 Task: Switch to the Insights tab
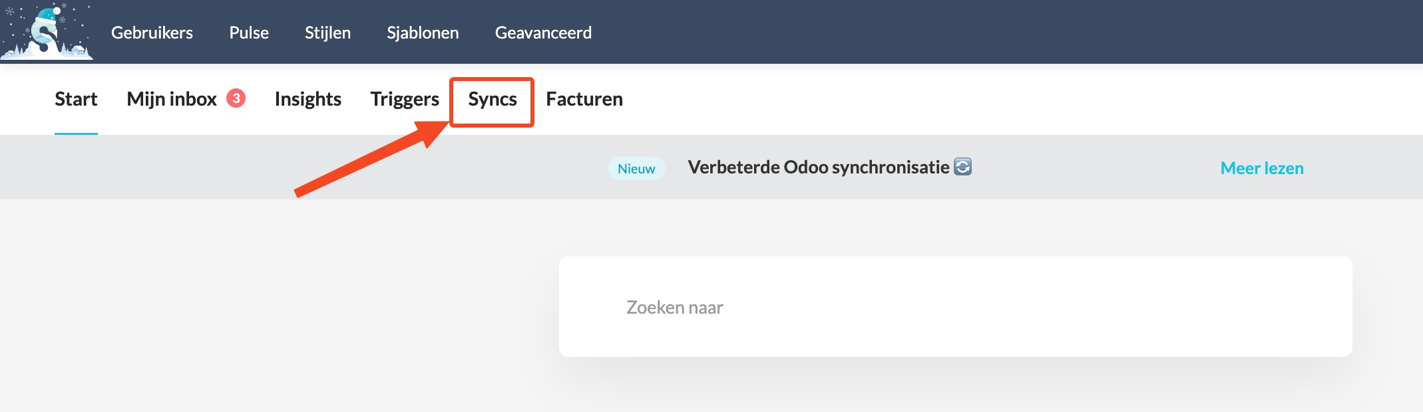tap(307, 99)
